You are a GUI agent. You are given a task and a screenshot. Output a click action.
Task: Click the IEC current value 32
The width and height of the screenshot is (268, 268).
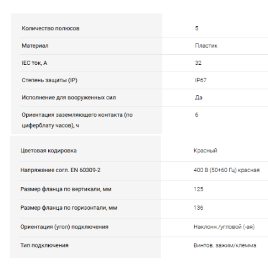pyautogui.click(x=198, y=63)
